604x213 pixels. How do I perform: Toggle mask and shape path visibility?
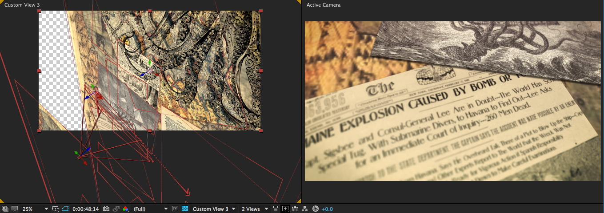66,209
